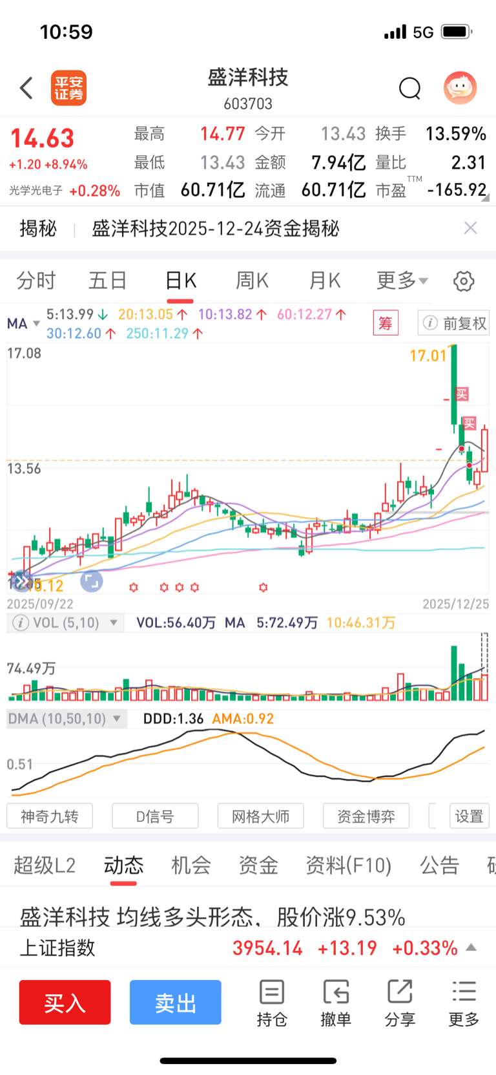Tap the lower 买 buy signal marker
The width and height of the screenshot is (496, 1075).
469,423
